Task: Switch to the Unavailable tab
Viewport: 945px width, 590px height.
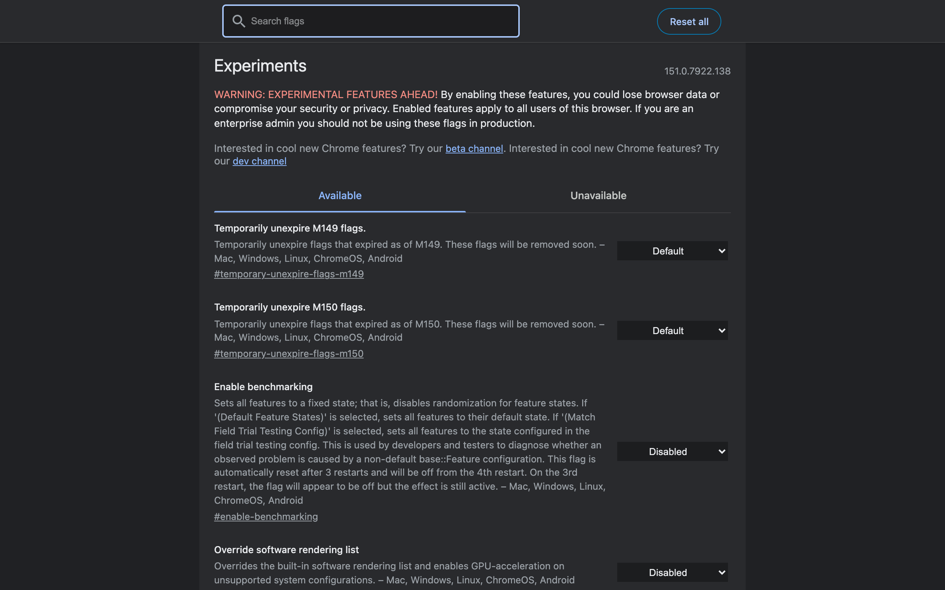Action: coord(598,195)
